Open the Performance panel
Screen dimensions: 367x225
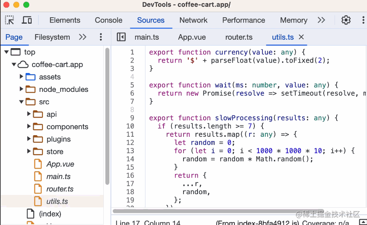coord(244,20)
